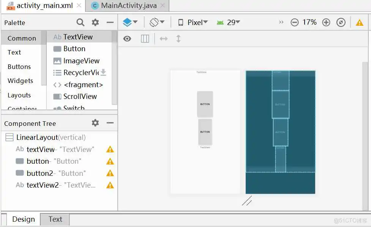Click the 17% zoom level indicator
The width and height of the screenshot is (371, 227).
[310, 22]
